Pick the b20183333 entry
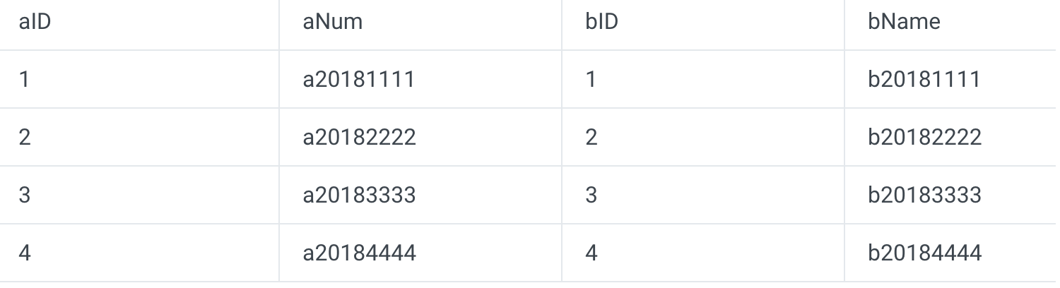 click(925, 195)
